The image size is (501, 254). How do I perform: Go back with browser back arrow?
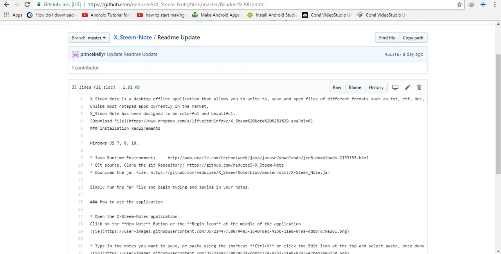tap(6, 5)
